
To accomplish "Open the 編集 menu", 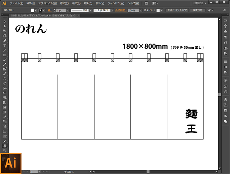I will click(31, 3).
